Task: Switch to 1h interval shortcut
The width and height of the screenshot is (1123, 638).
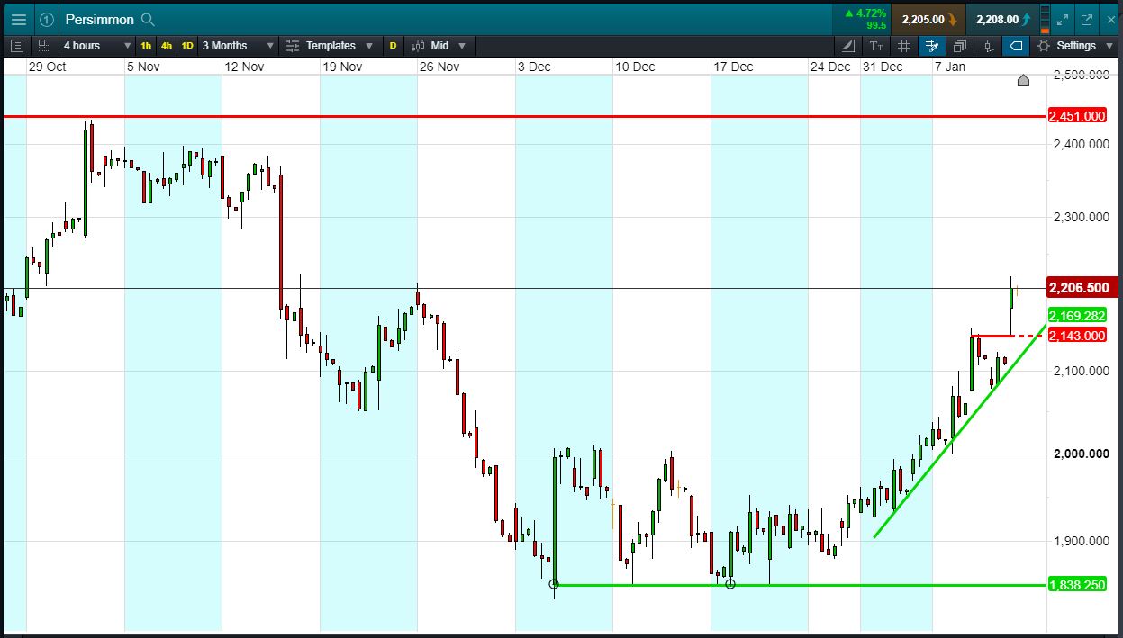Action: coord(146,46)
